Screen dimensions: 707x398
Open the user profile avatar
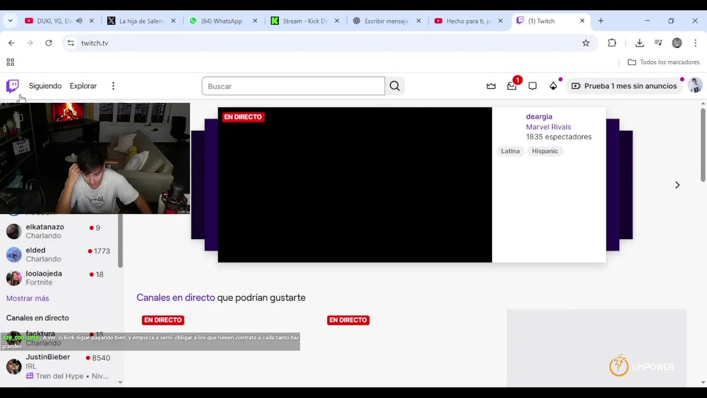coord(695,86)
